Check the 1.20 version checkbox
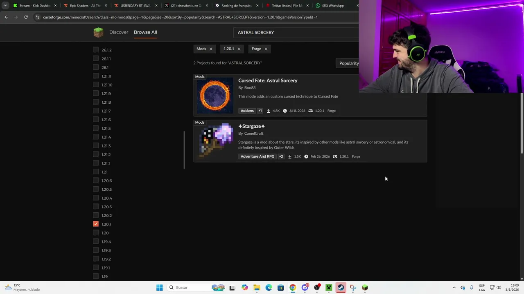Screen dimensions: 524x294 tap(96, 233)
